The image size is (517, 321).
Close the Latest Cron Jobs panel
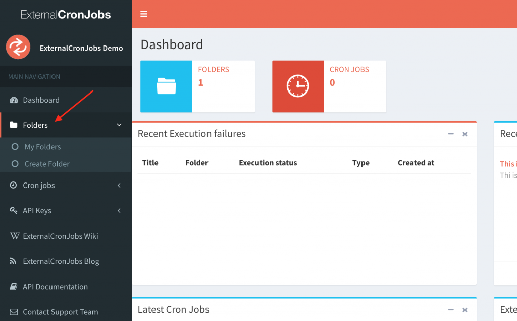click(465, 310)
